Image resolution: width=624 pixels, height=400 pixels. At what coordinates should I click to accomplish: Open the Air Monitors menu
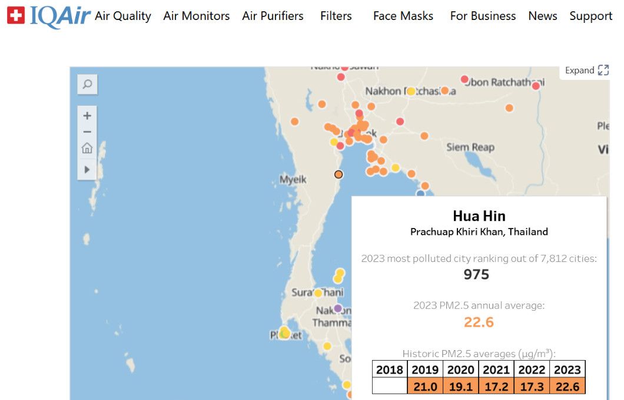click(x=197, y=16)
